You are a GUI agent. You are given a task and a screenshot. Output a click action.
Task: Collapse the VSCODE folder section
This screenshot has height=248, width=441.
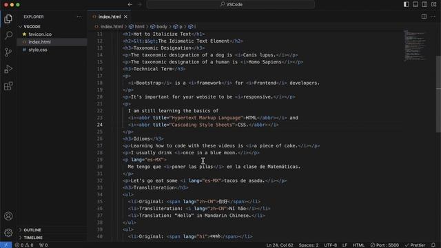click(x=52, y=27)
